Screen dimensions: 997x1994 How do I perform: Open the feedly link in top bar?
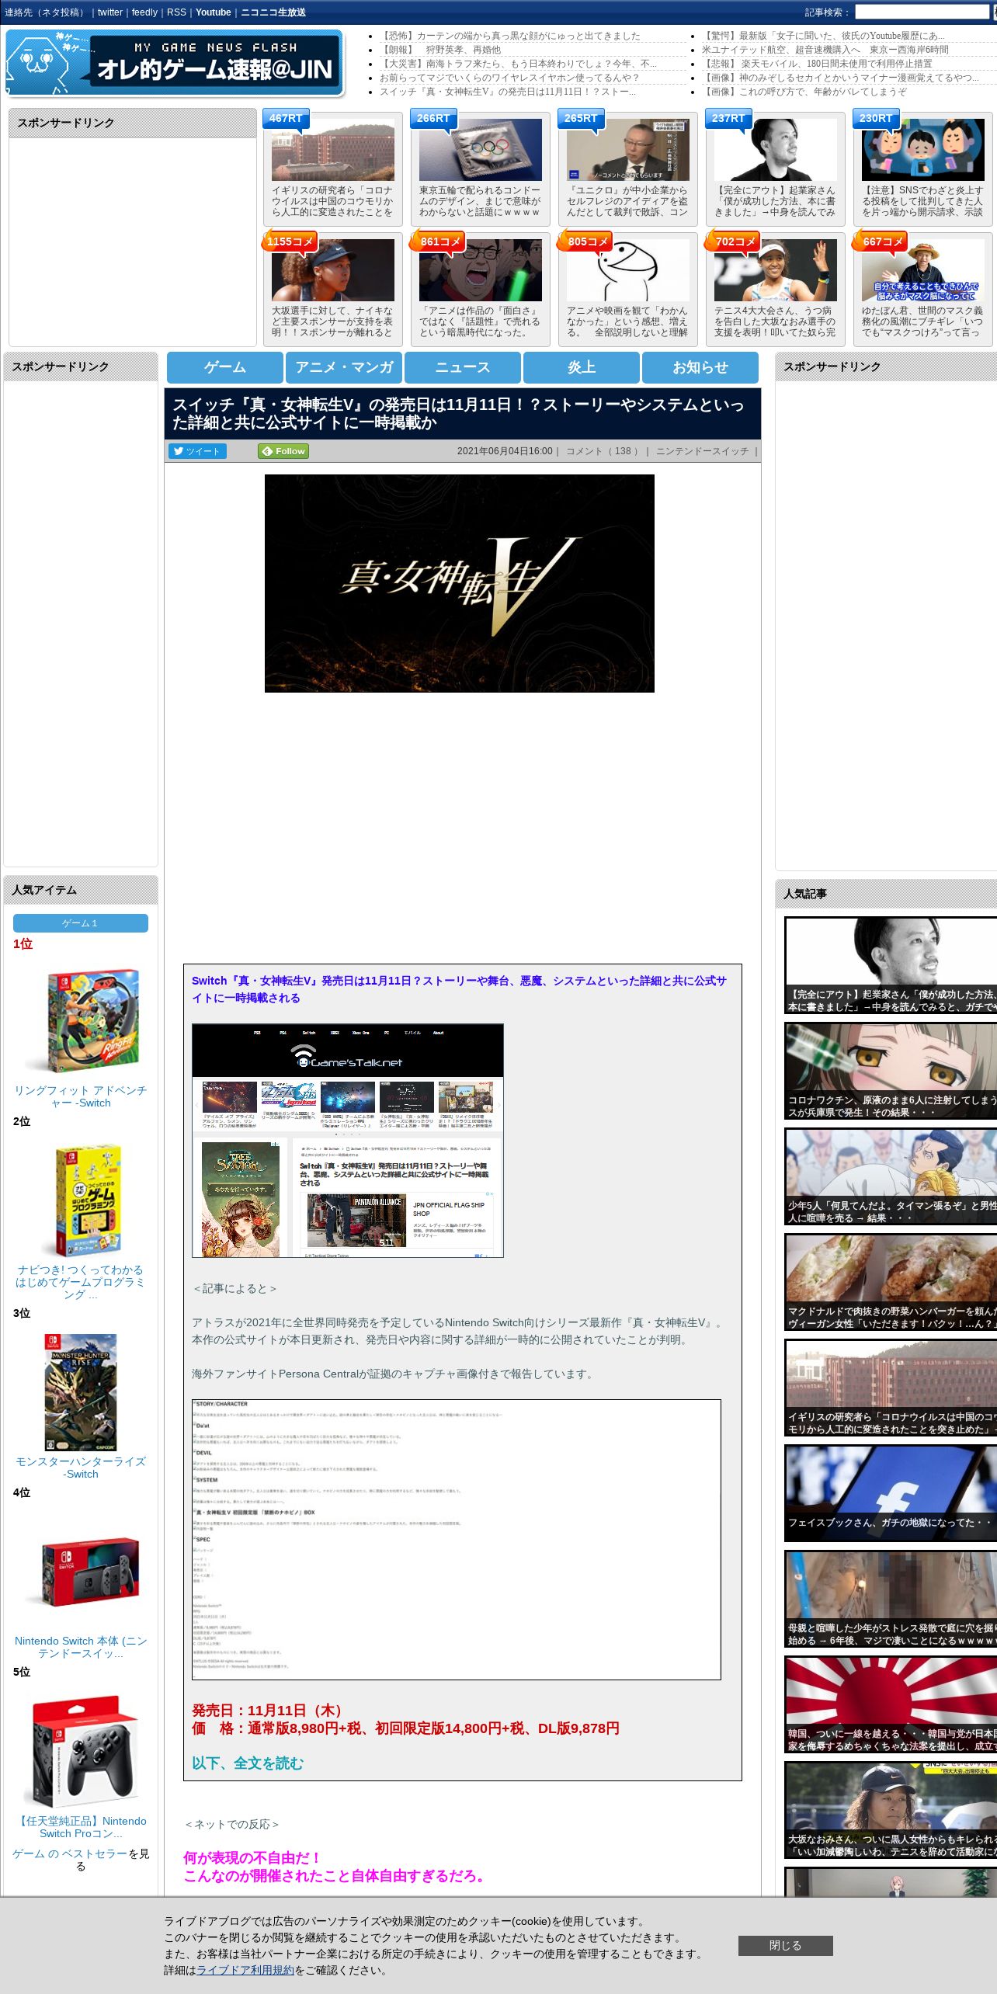point(144,12)
